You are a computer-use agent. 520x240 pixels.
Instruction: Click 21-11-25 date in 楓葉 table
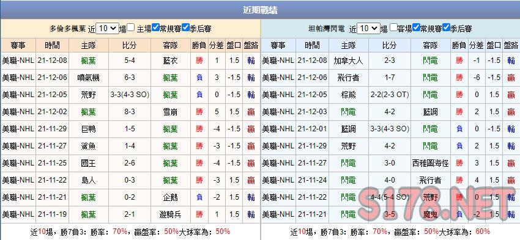[53, 163]
